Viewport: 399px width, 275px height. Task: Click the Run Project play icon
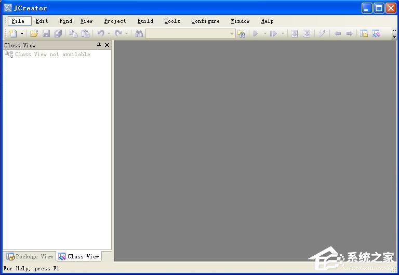click(256, 33)
